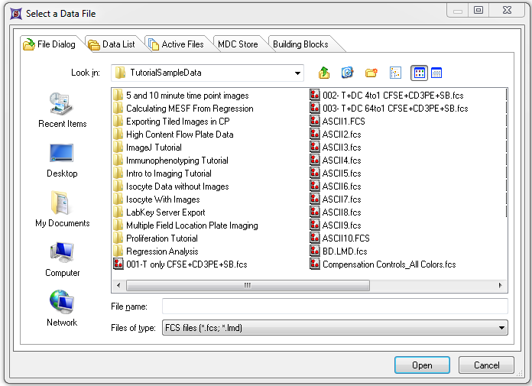This screenshot has width=532, height=386.
Task: Open Recent Items location
Action: [x=62, y=110]
